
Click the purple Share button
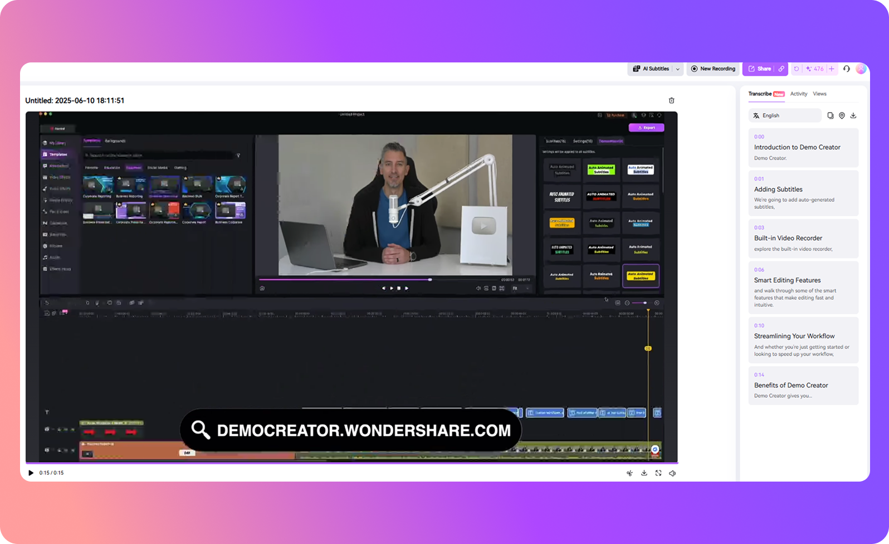point(759,69)
